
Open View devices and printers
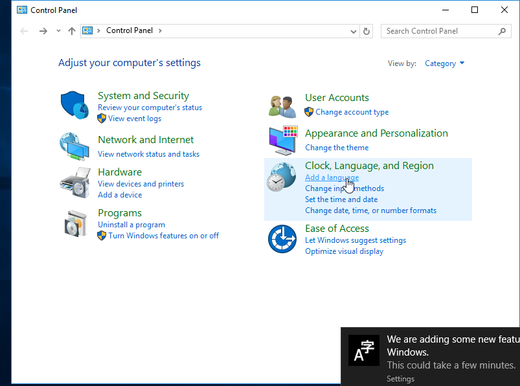141,184
